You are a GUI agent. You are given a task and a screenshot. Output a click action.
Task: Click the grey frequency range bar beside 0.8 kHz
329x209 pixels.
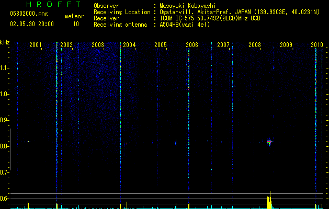(x=10, y=149)
